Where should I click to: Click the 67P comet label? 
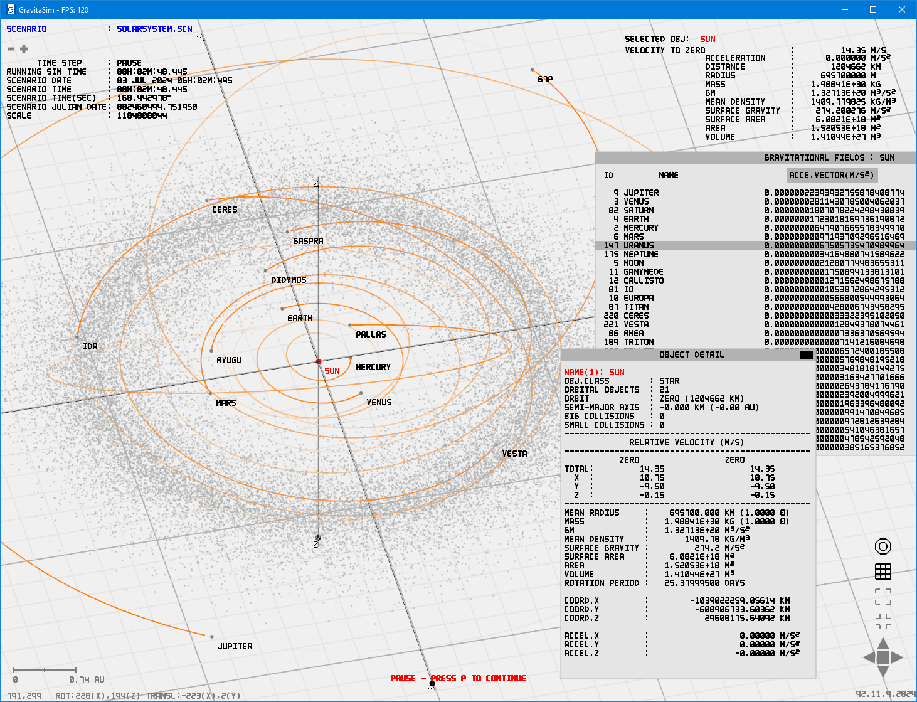click(545, 79)
